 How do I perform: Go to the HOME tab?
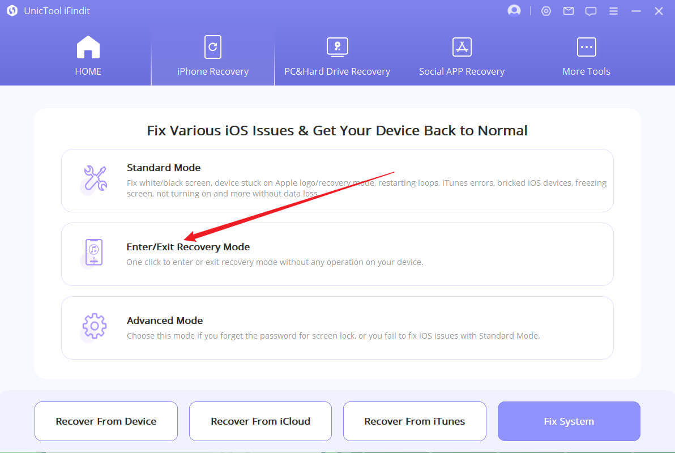point(88,57)
